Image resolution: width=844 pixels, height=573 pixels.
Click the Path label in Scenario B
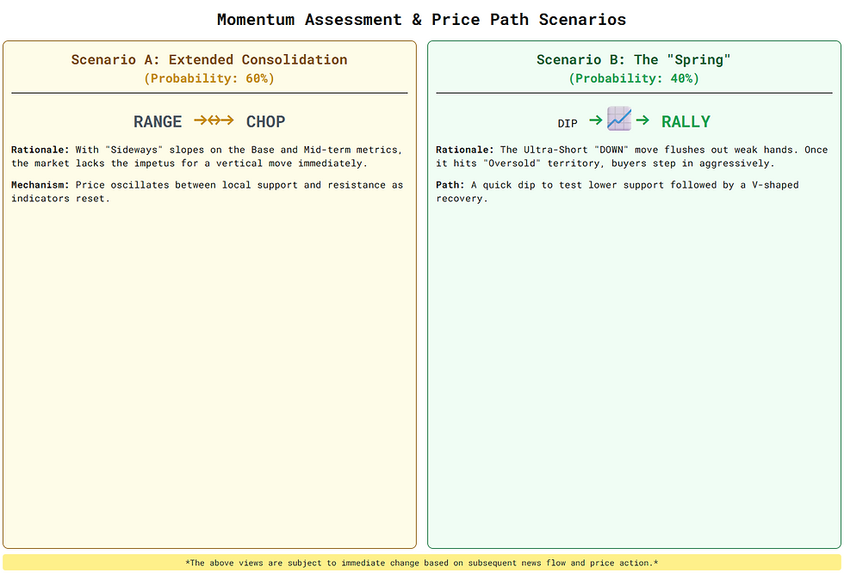point(450,184)
